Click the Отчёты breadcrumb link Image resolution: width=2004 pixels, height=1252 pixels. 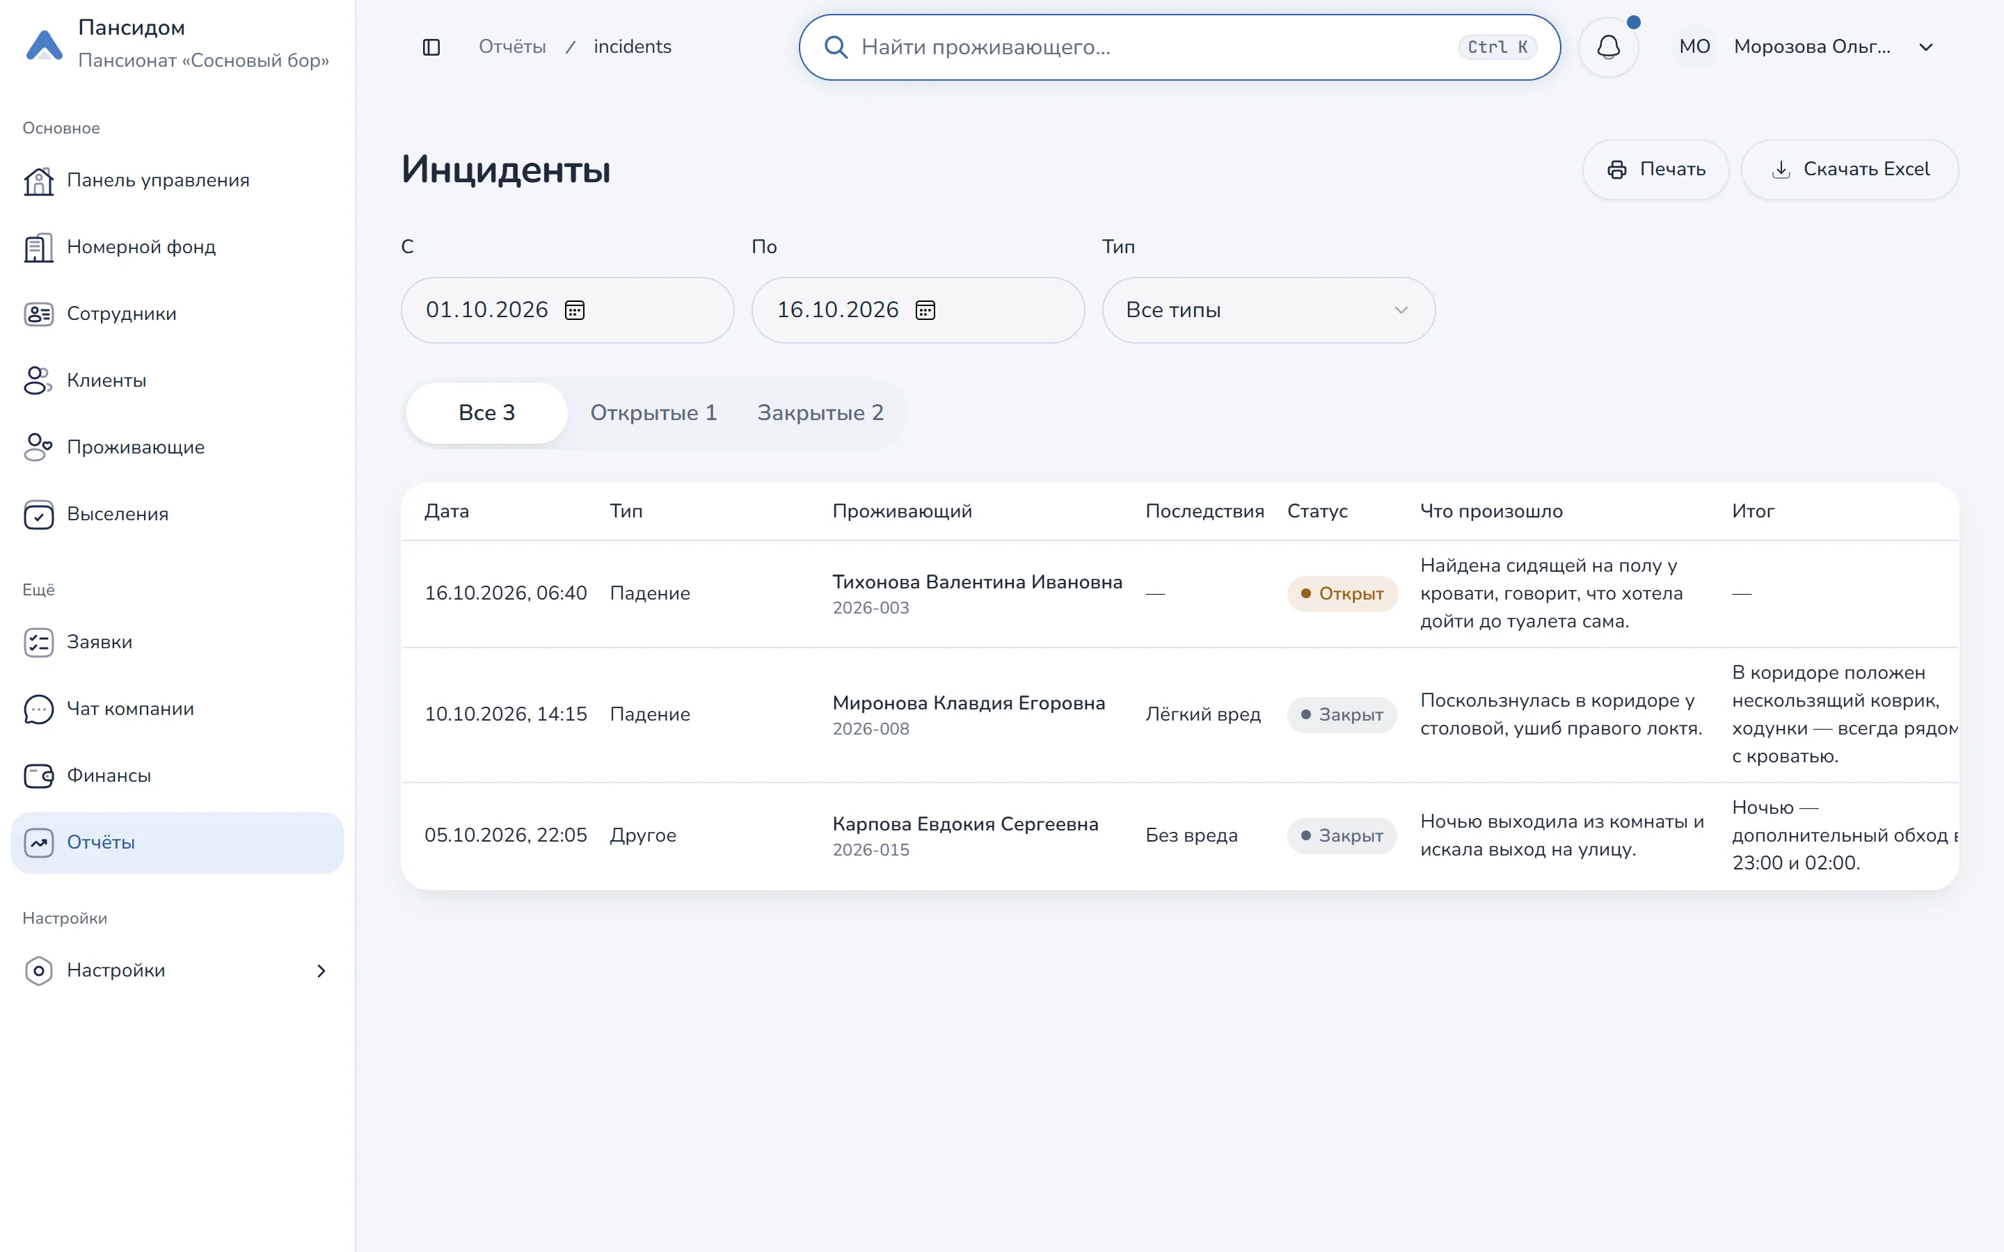click(x=511, y=47)
